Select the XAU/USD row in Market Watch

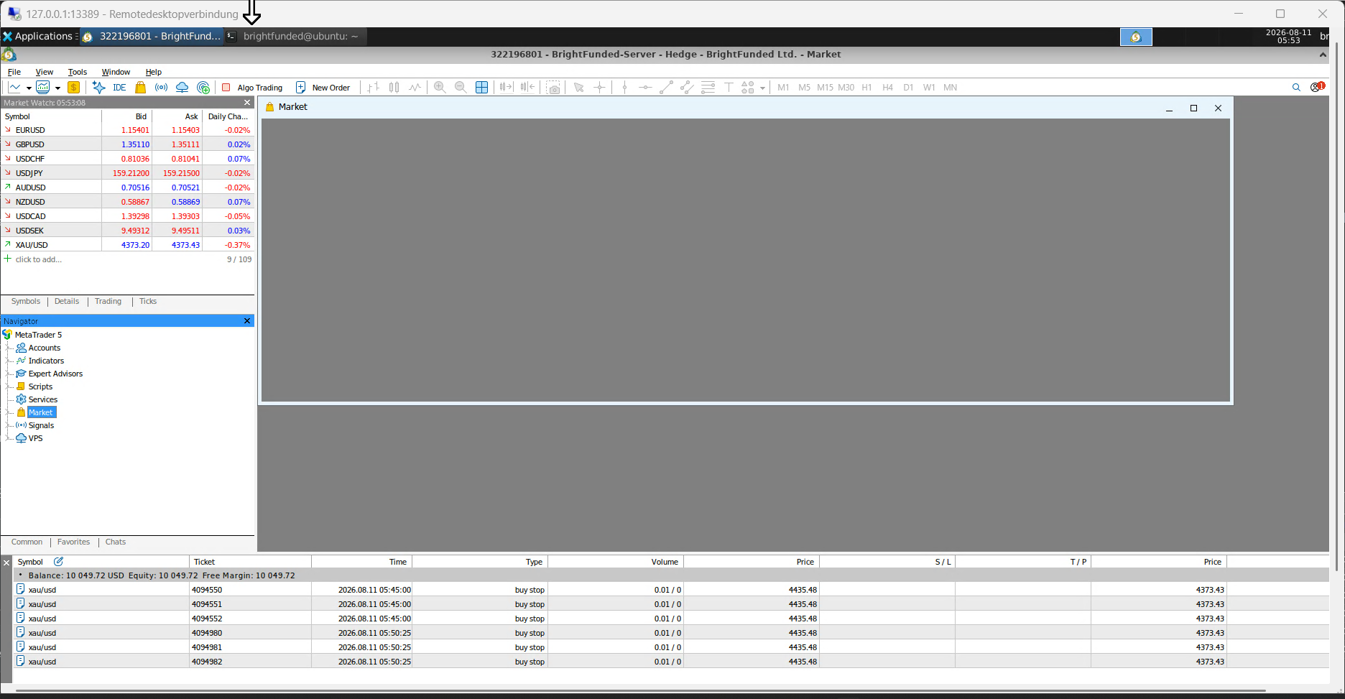(x=127, y=245)
